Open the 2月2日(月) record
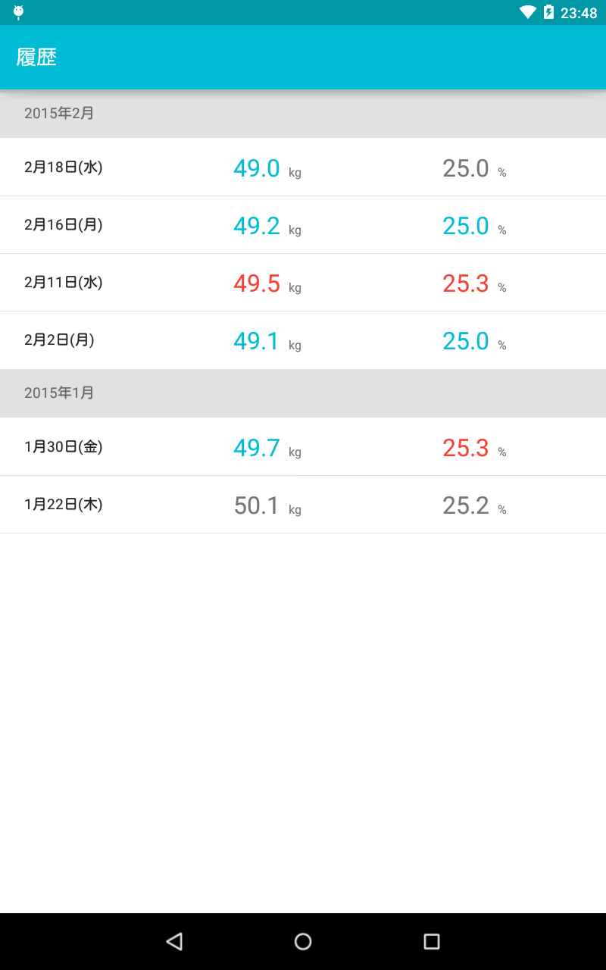Screen dimensions: 606x970 coord(59,340)
